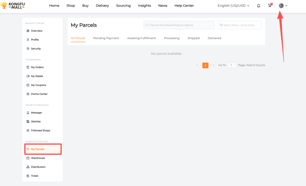Click the next page arrow

point(213,65)
